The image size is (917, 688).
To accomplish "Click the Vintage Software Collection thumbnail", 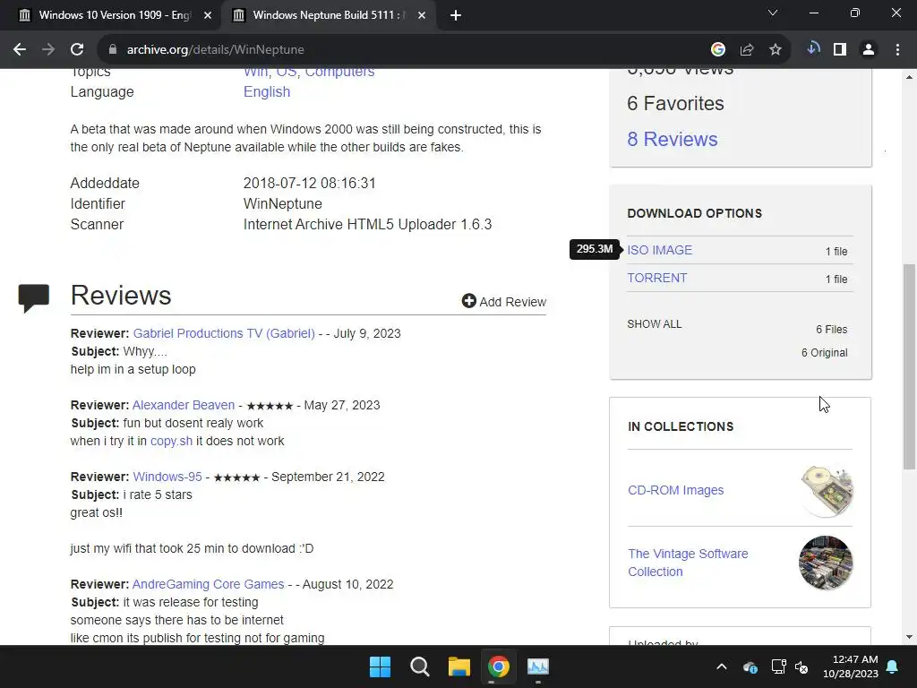I will (x=826, y=563).
